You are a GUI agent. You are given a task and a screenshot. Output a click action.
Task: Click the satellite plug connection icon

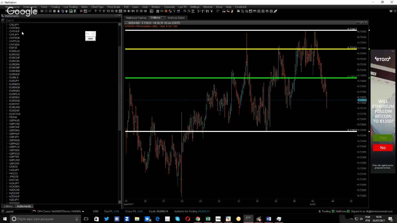(x=275, y=11)
